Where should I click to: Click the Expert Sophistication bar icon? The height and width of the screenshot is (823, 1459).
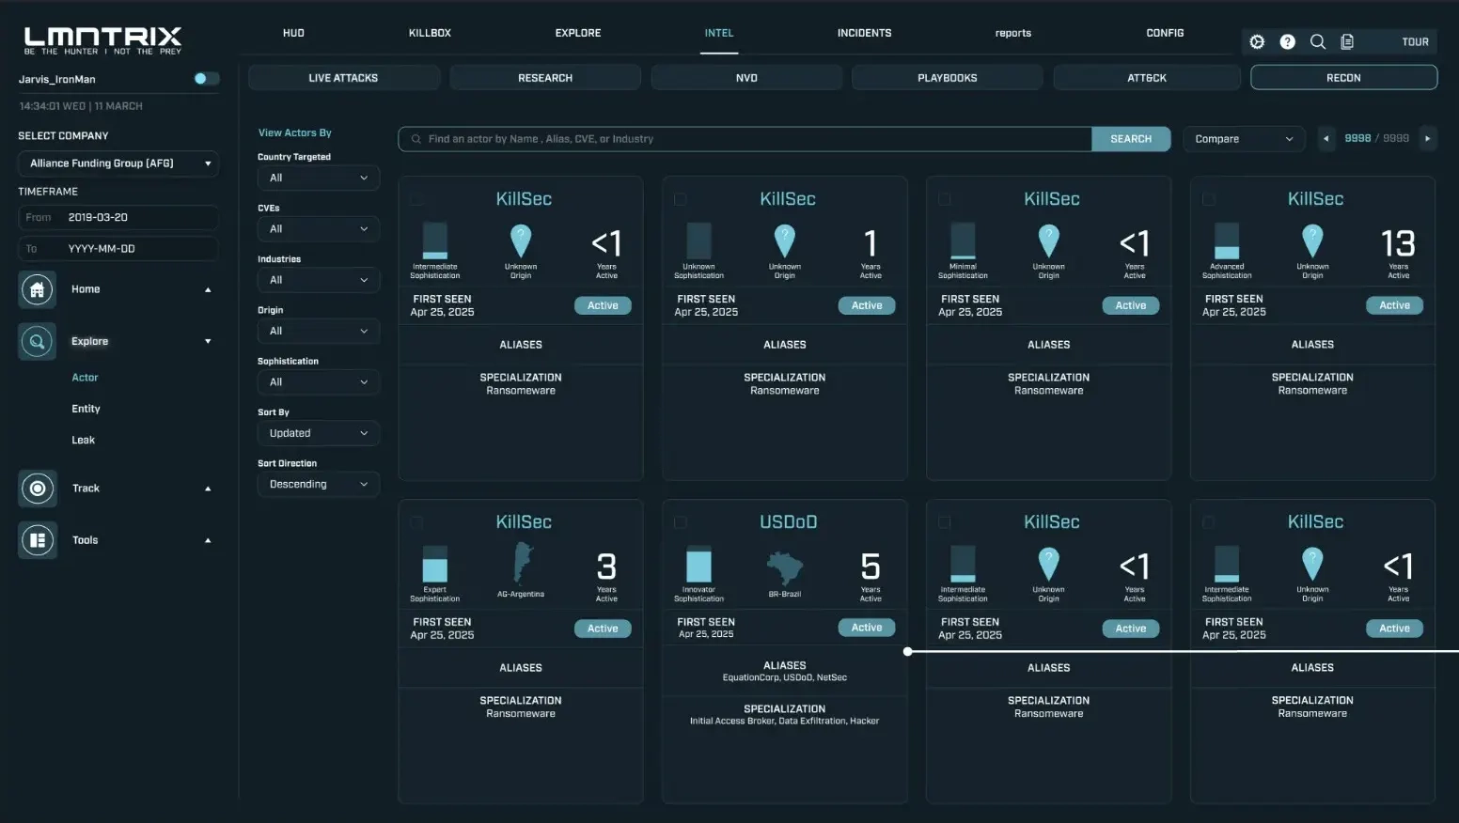(x=434, y=565)
